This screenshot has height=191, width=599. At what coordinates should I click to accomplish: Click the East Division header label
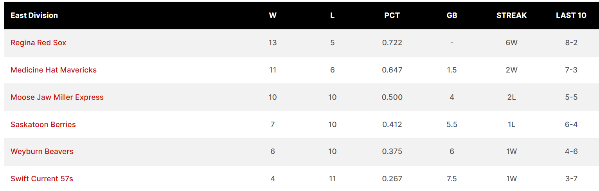point(34,16)
